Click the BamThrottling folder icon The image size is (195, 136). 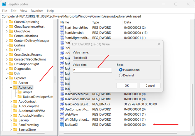[x=15, y=125]
